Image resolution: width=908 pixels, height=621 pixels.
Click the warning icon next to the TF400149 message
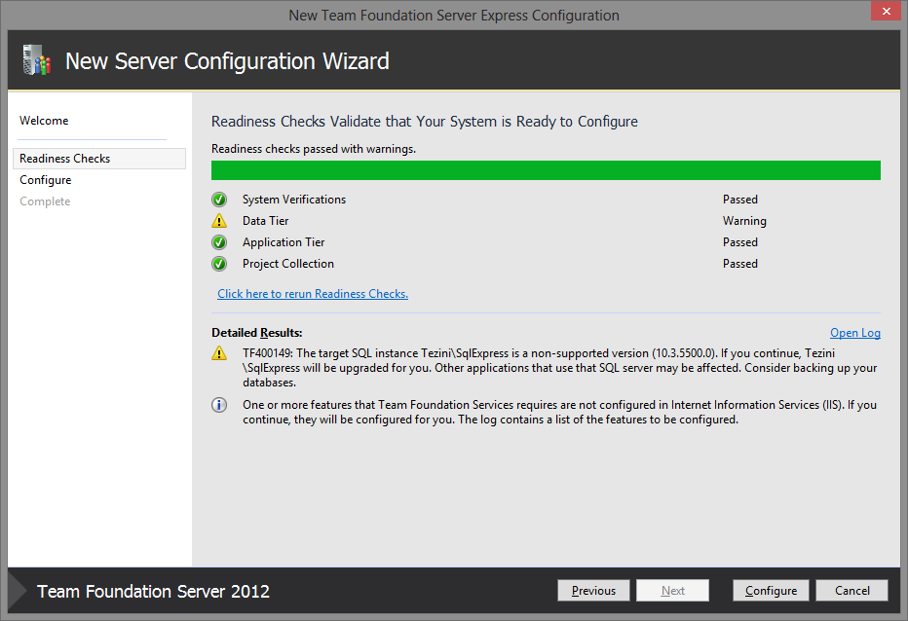218,353
